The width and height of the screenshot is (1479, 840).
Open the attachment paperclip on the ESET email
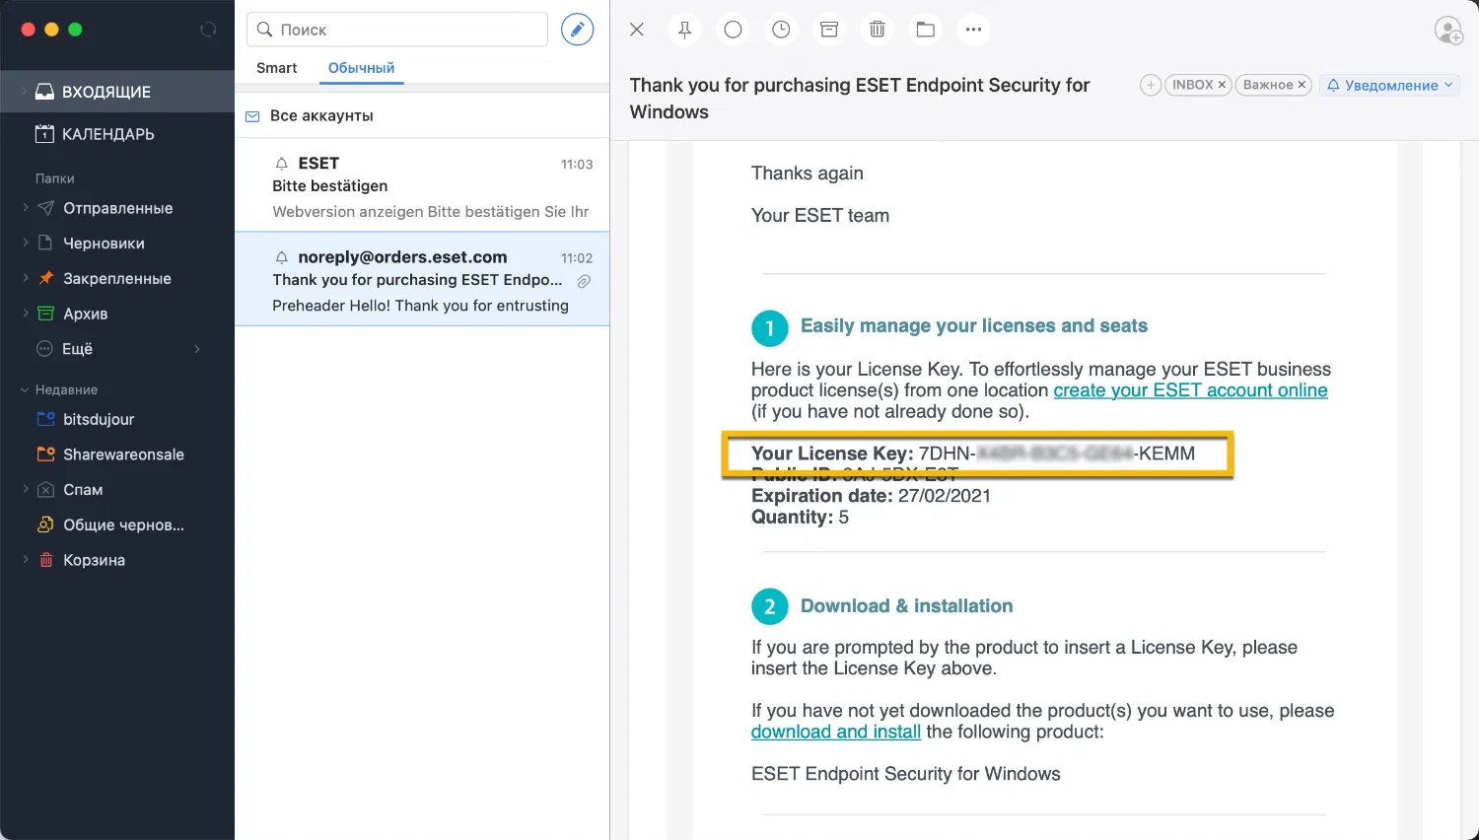tap(583, 281)
